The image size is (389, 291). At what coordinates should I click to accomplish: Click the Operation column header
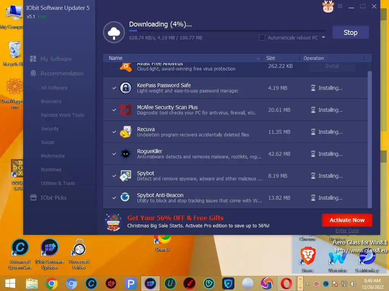[x=313, y=58]
